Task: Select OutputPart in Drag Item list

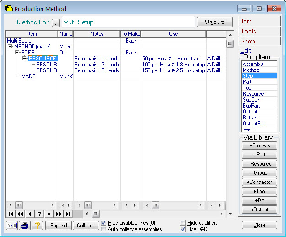Action: click(x=260, y=124)
